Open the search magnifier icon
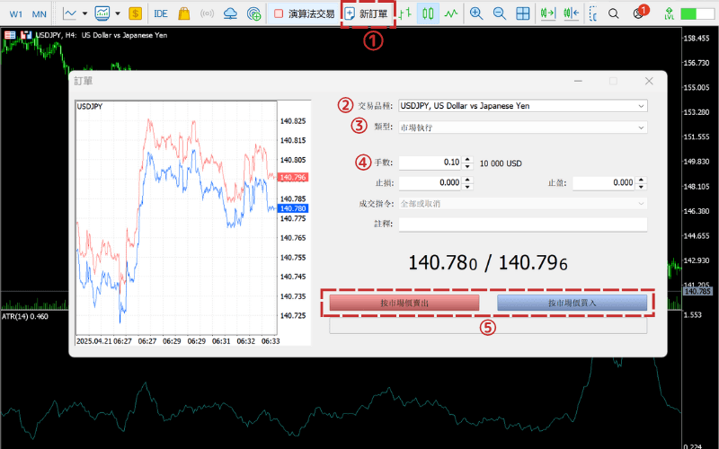 coord(613,13)
